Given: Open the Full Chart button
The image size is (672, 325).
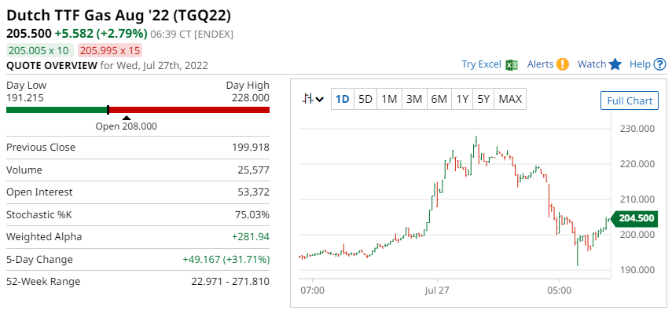Looking at the screenshot, I should [630, 100].
